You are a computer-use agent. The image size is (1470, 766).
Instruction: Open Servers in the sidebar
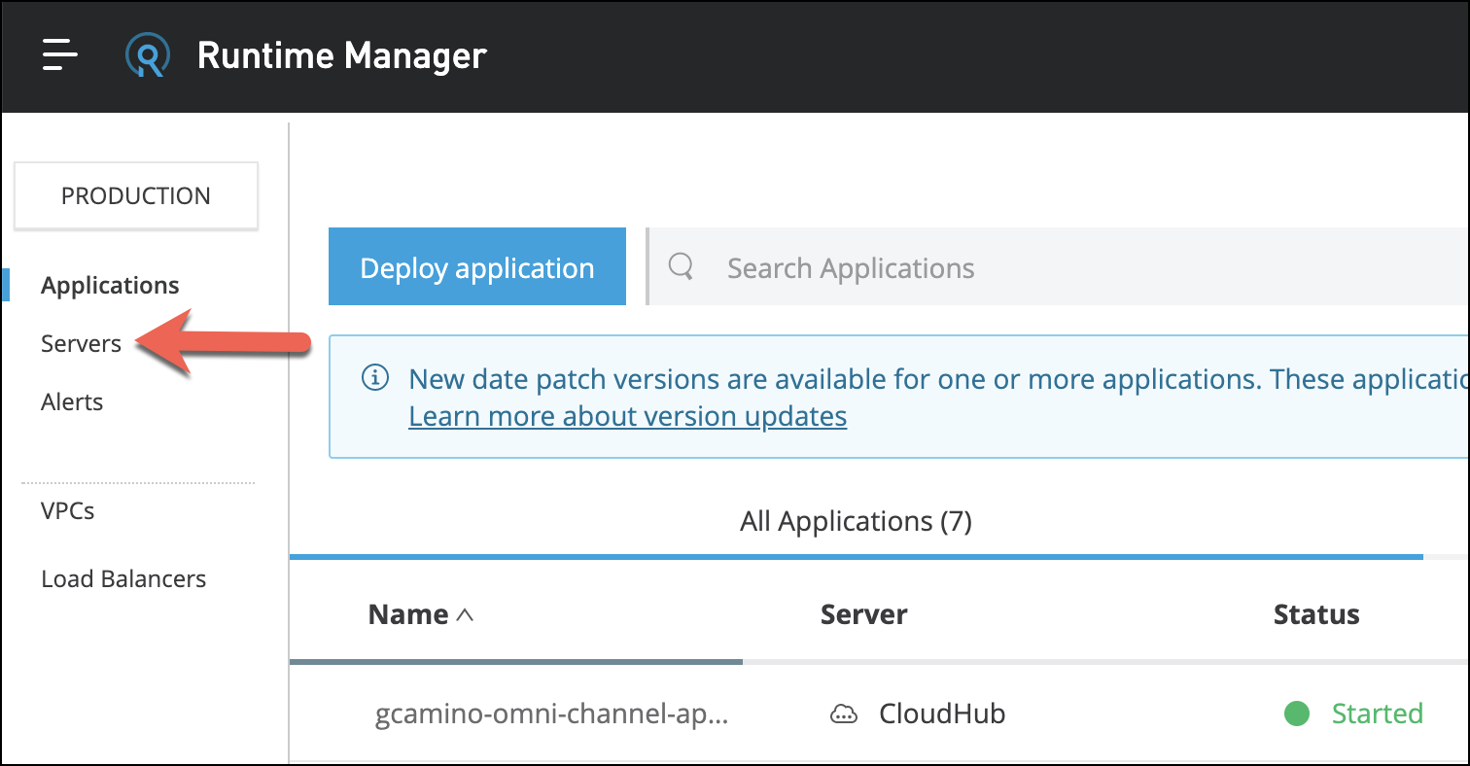click(82, 344)
